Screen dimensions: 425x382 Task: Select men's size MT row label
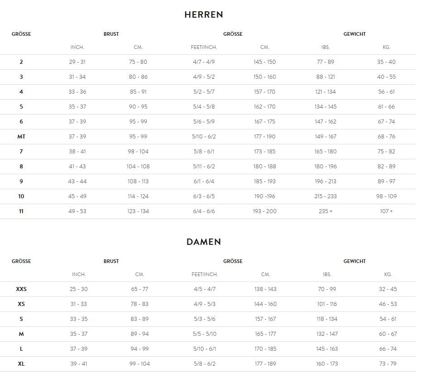[21, 137]
